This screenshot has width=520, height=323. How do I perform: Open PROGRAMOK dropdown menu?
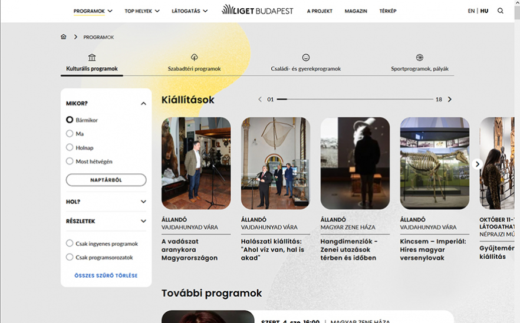[x=93, y=11]
